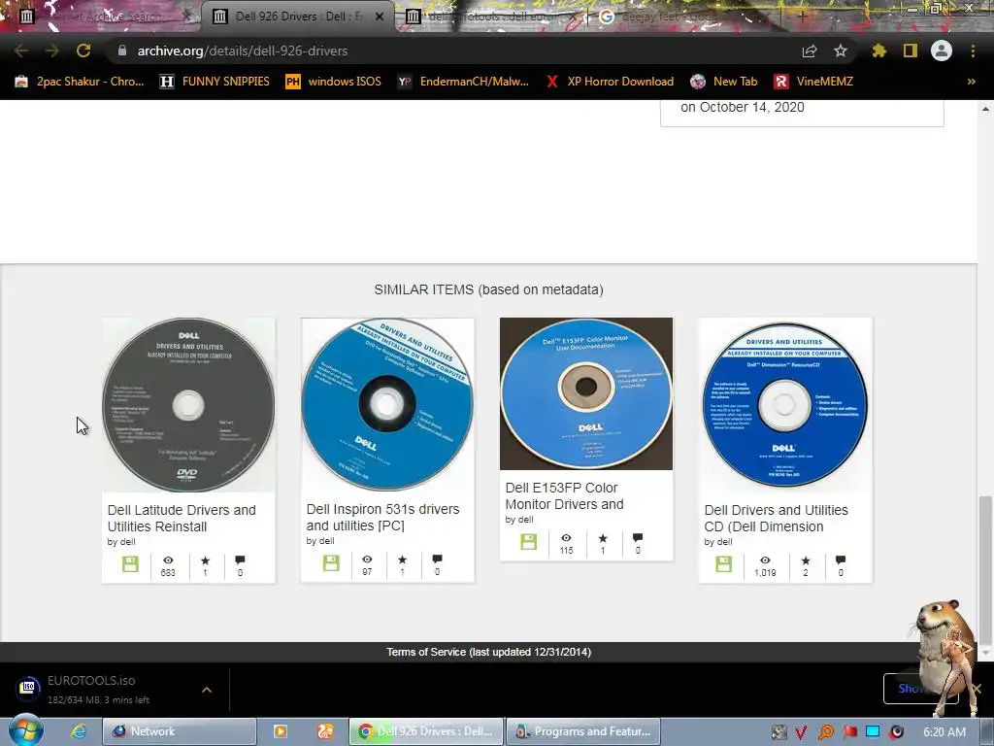This screenshot has width=994, height=746.
Task: Switch to Chrome Dell 926 taskbar button
Action: [x=426, y=731]
